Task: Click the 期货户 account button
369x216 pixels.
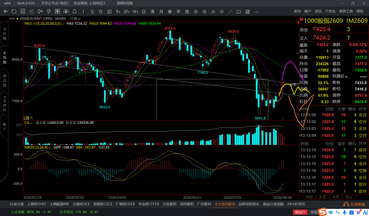Action: (300, 212)
